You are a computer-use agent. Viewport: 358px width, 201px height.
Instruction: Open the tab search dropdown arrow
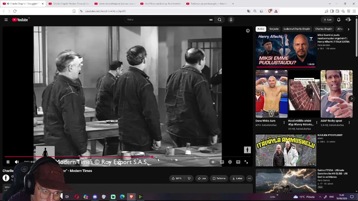[x=330, y=4]
